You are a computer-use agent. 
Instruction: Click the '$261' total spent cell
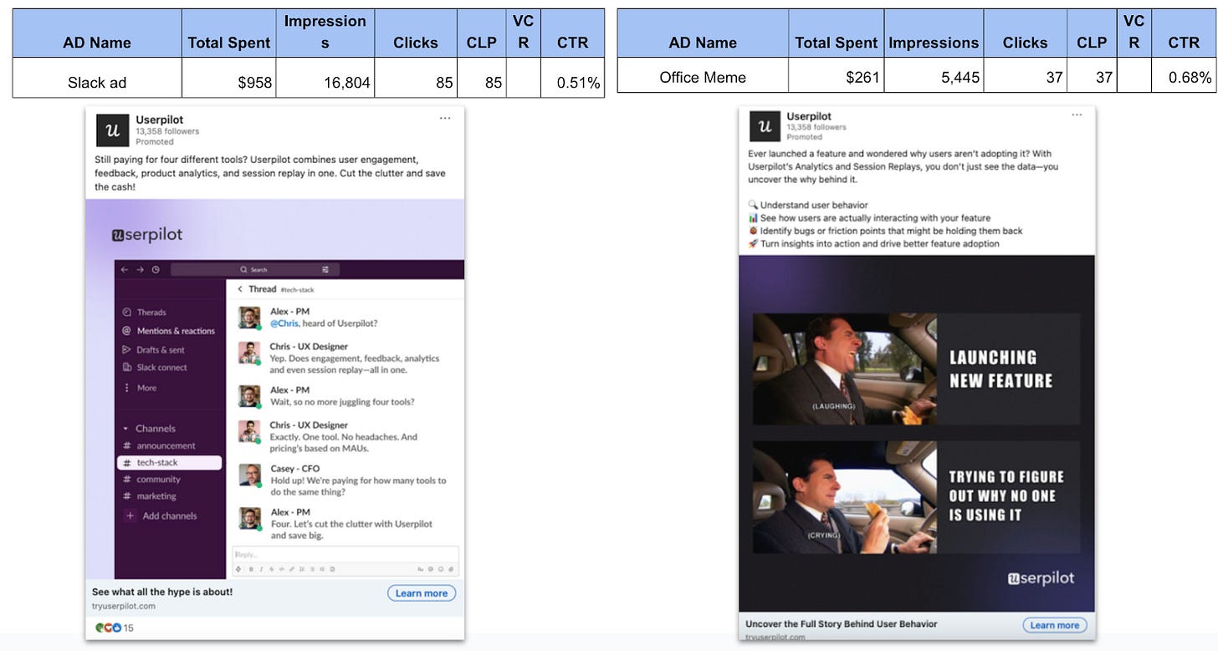837,77
